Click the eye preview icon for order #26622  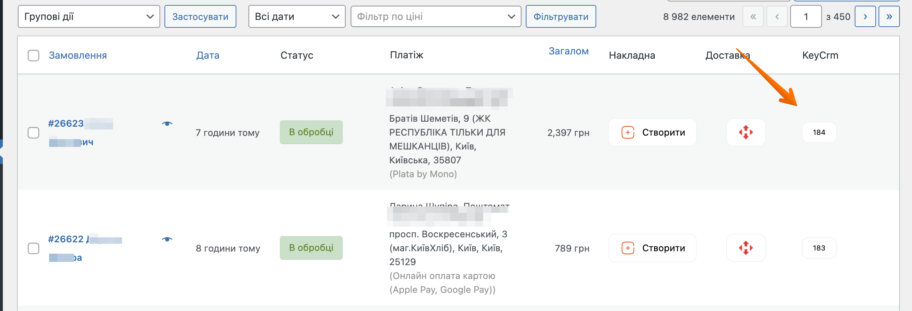[x=167, y=239]
